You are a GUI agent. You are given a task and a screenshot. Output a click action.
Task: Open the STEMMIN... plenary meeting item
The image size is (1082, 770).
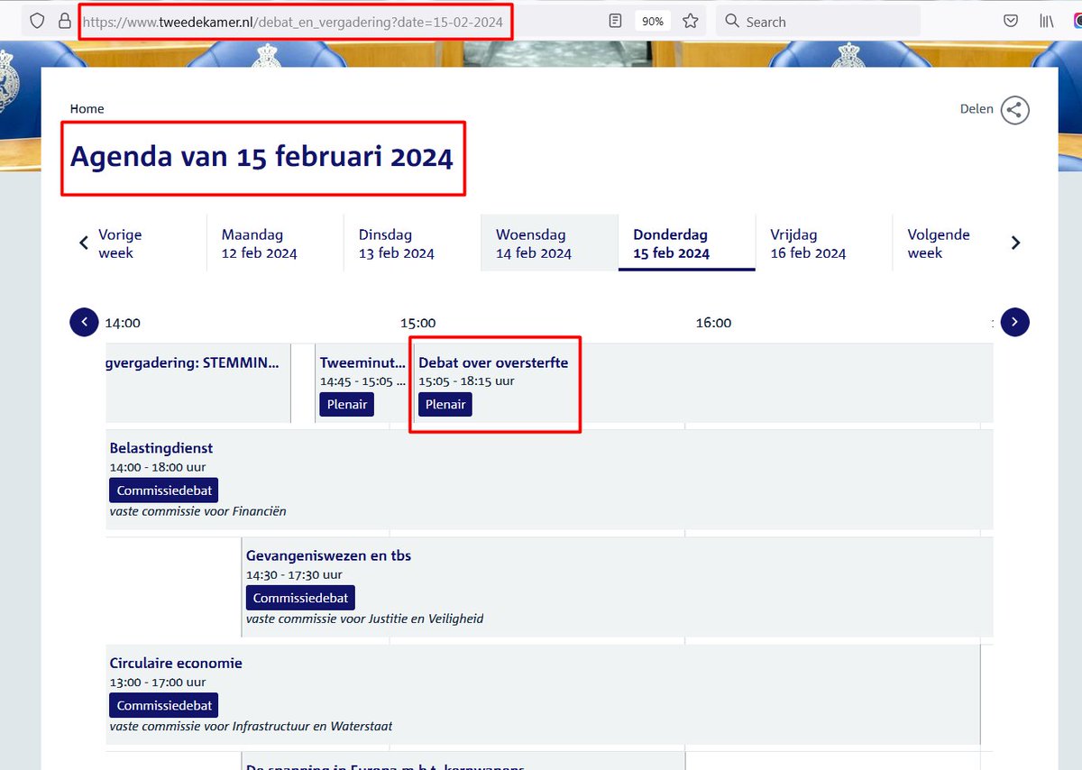[x=194, y=362]
